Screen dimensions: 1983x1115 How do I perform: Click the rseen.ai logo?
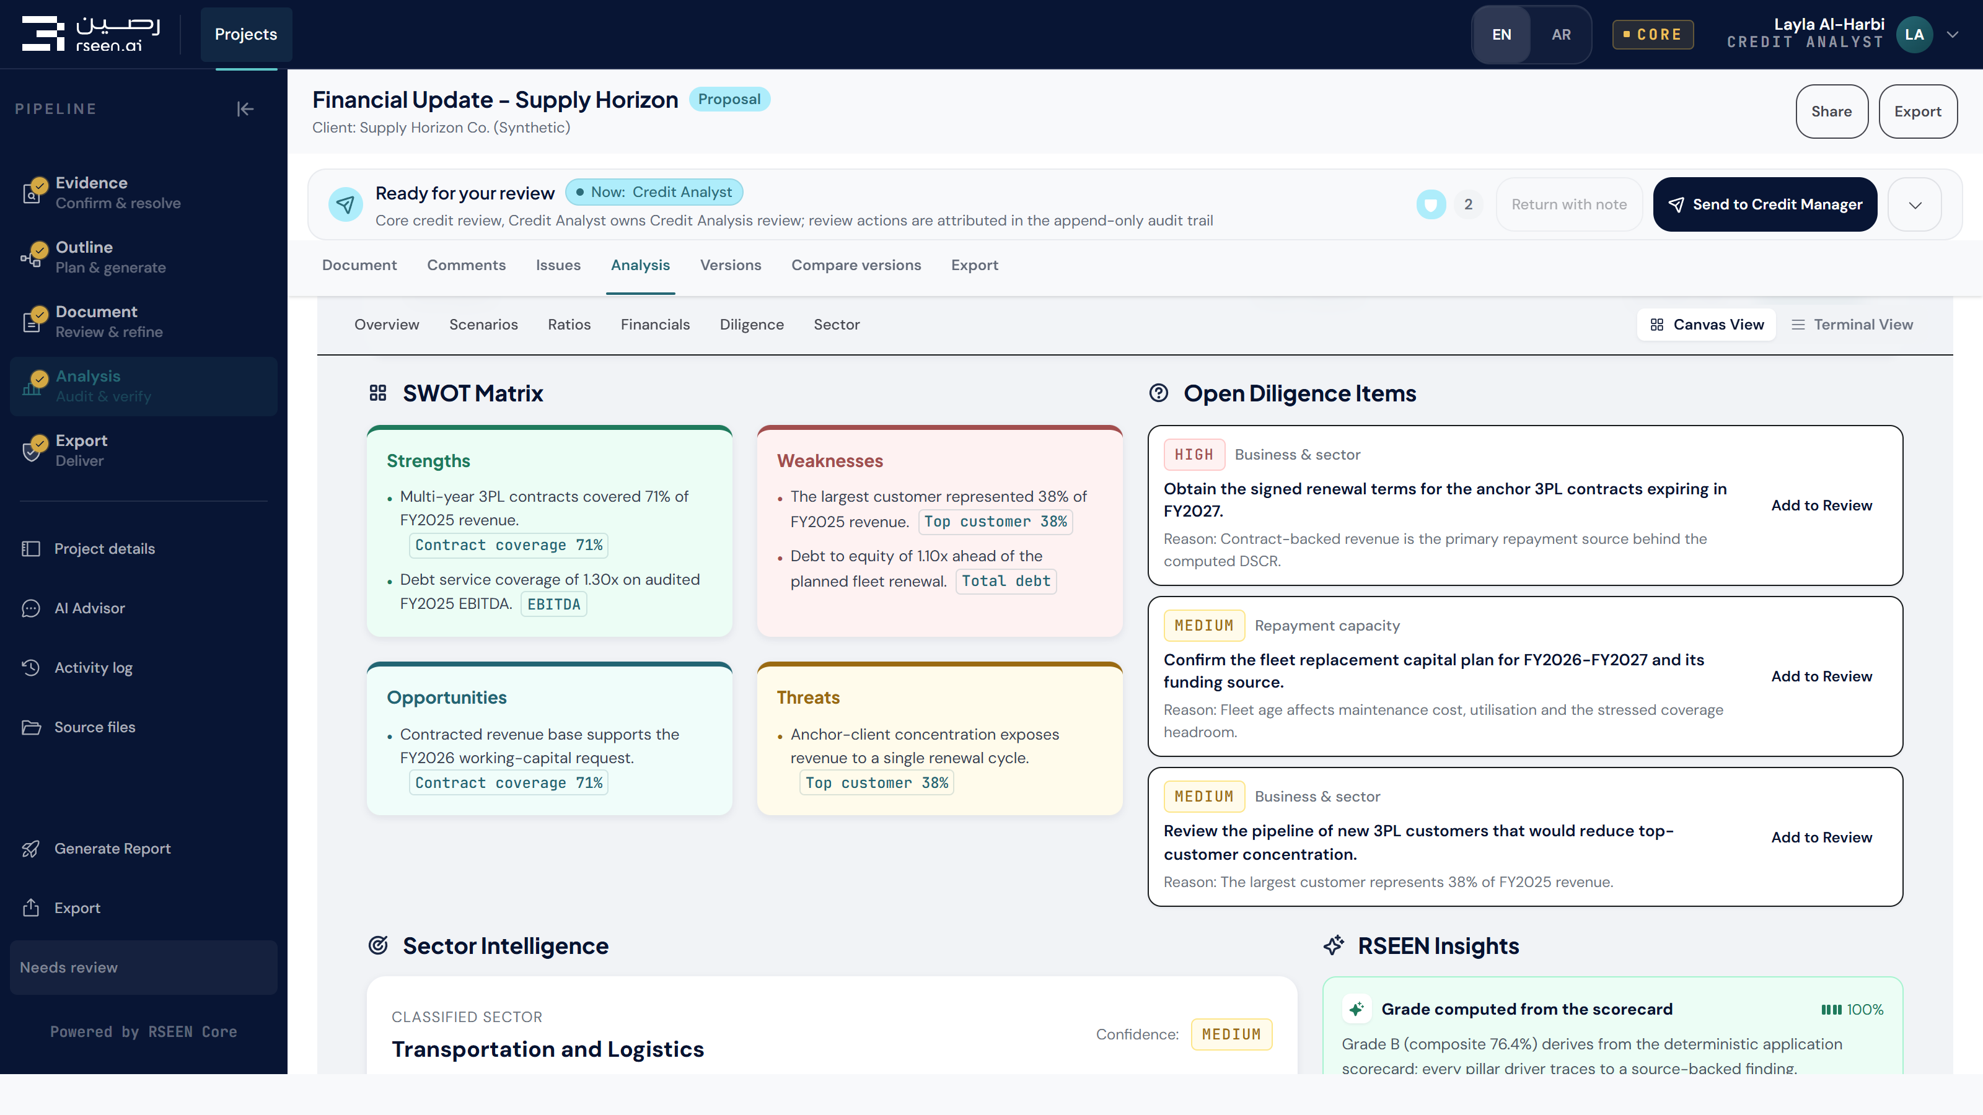[91, 34]
